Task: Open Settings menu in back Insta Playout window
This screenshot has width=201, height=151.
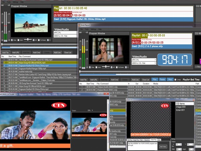Action: [15, 2]
